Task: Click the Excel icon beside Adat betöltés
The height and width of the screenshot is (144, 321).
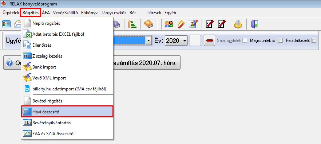Action: coord(27,34)
